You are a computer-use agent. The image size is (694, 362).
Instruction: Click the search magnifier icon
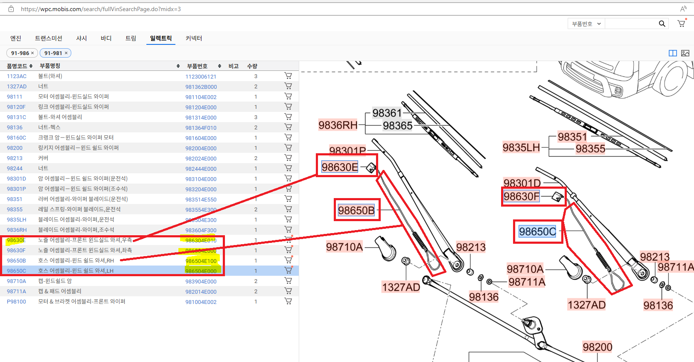(x=662, y=24)
